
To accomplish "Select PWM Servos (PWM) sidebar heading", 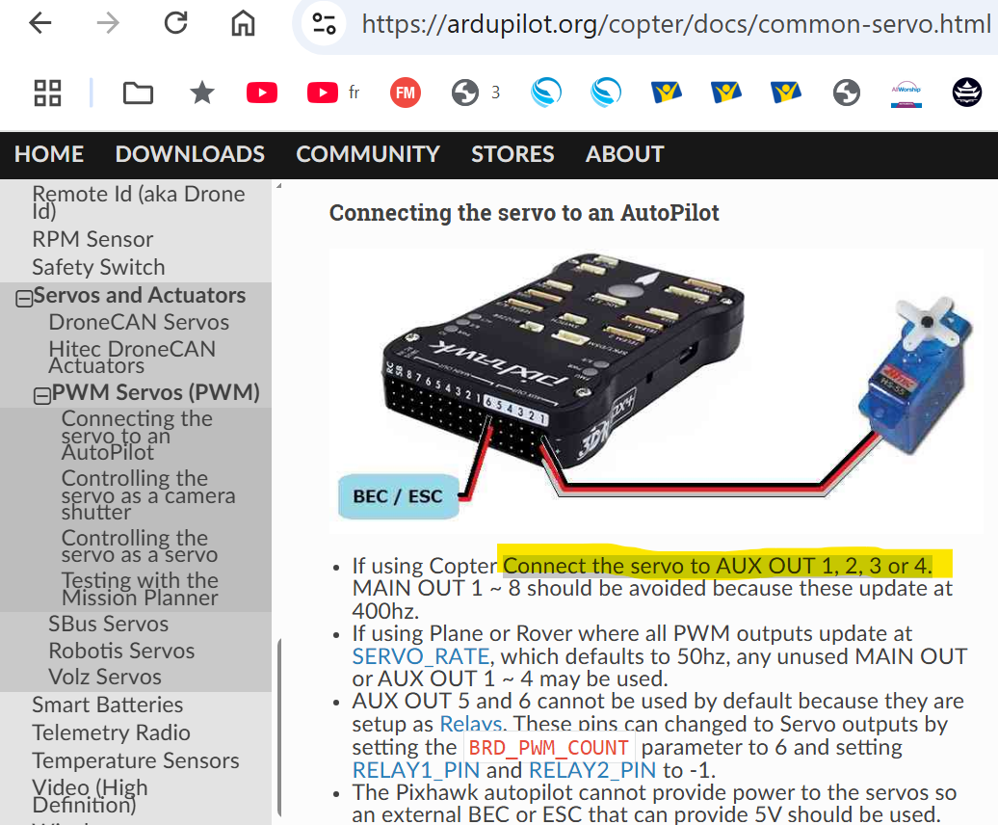I will pos(155,393).
